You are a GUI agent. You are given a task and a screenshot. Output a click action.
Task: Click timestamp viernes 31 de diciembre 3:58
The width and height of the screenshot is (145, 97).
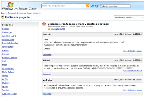tap(128, 80)
